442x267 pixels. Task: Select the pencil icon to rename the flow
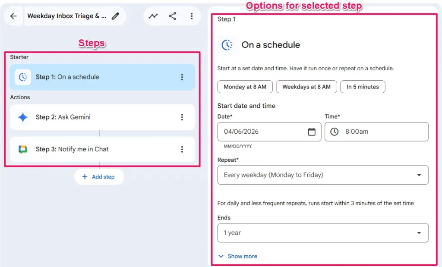click(x=115, y=16)
